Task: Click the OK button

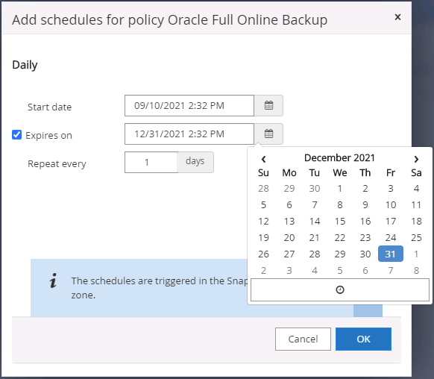Action: [363, 339]
